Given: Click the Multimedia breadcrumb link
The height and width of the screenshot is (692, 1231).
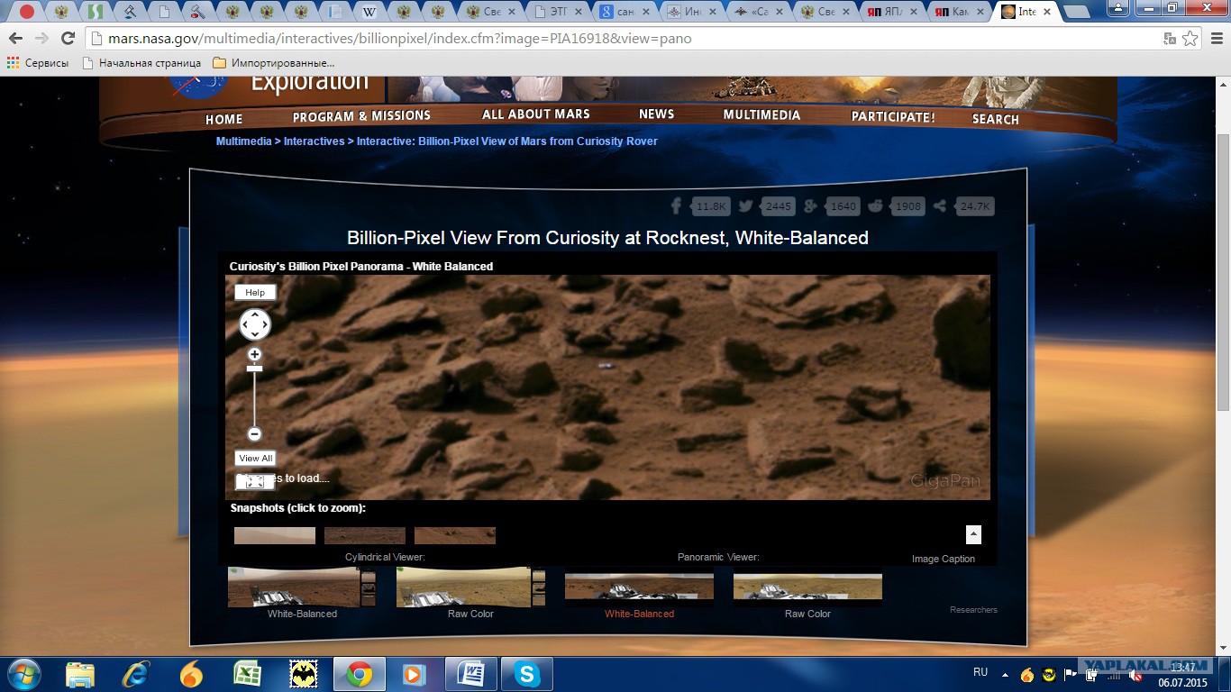Looking at the screenshot, I should 243,141.
